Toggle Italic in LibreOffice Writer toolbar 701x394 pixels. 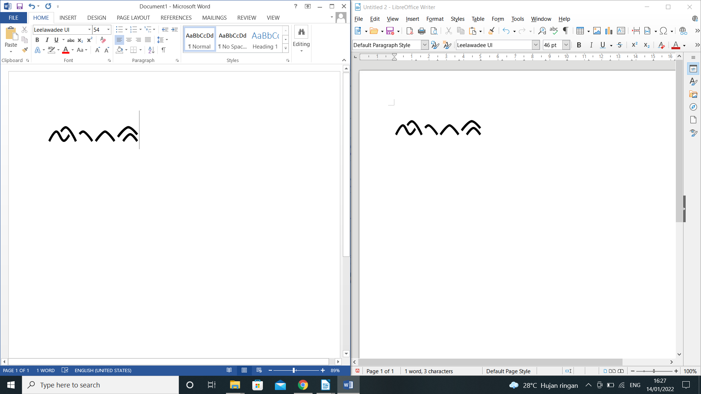pos(591,45)
